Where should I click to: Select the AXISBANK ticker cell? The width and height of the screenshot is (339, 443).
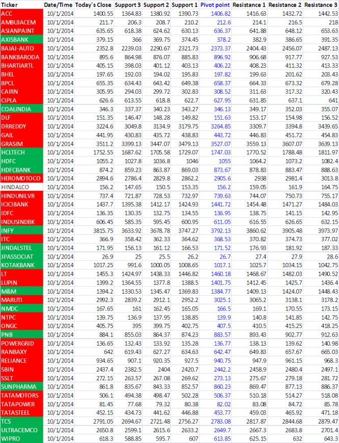tap(22, 40)
